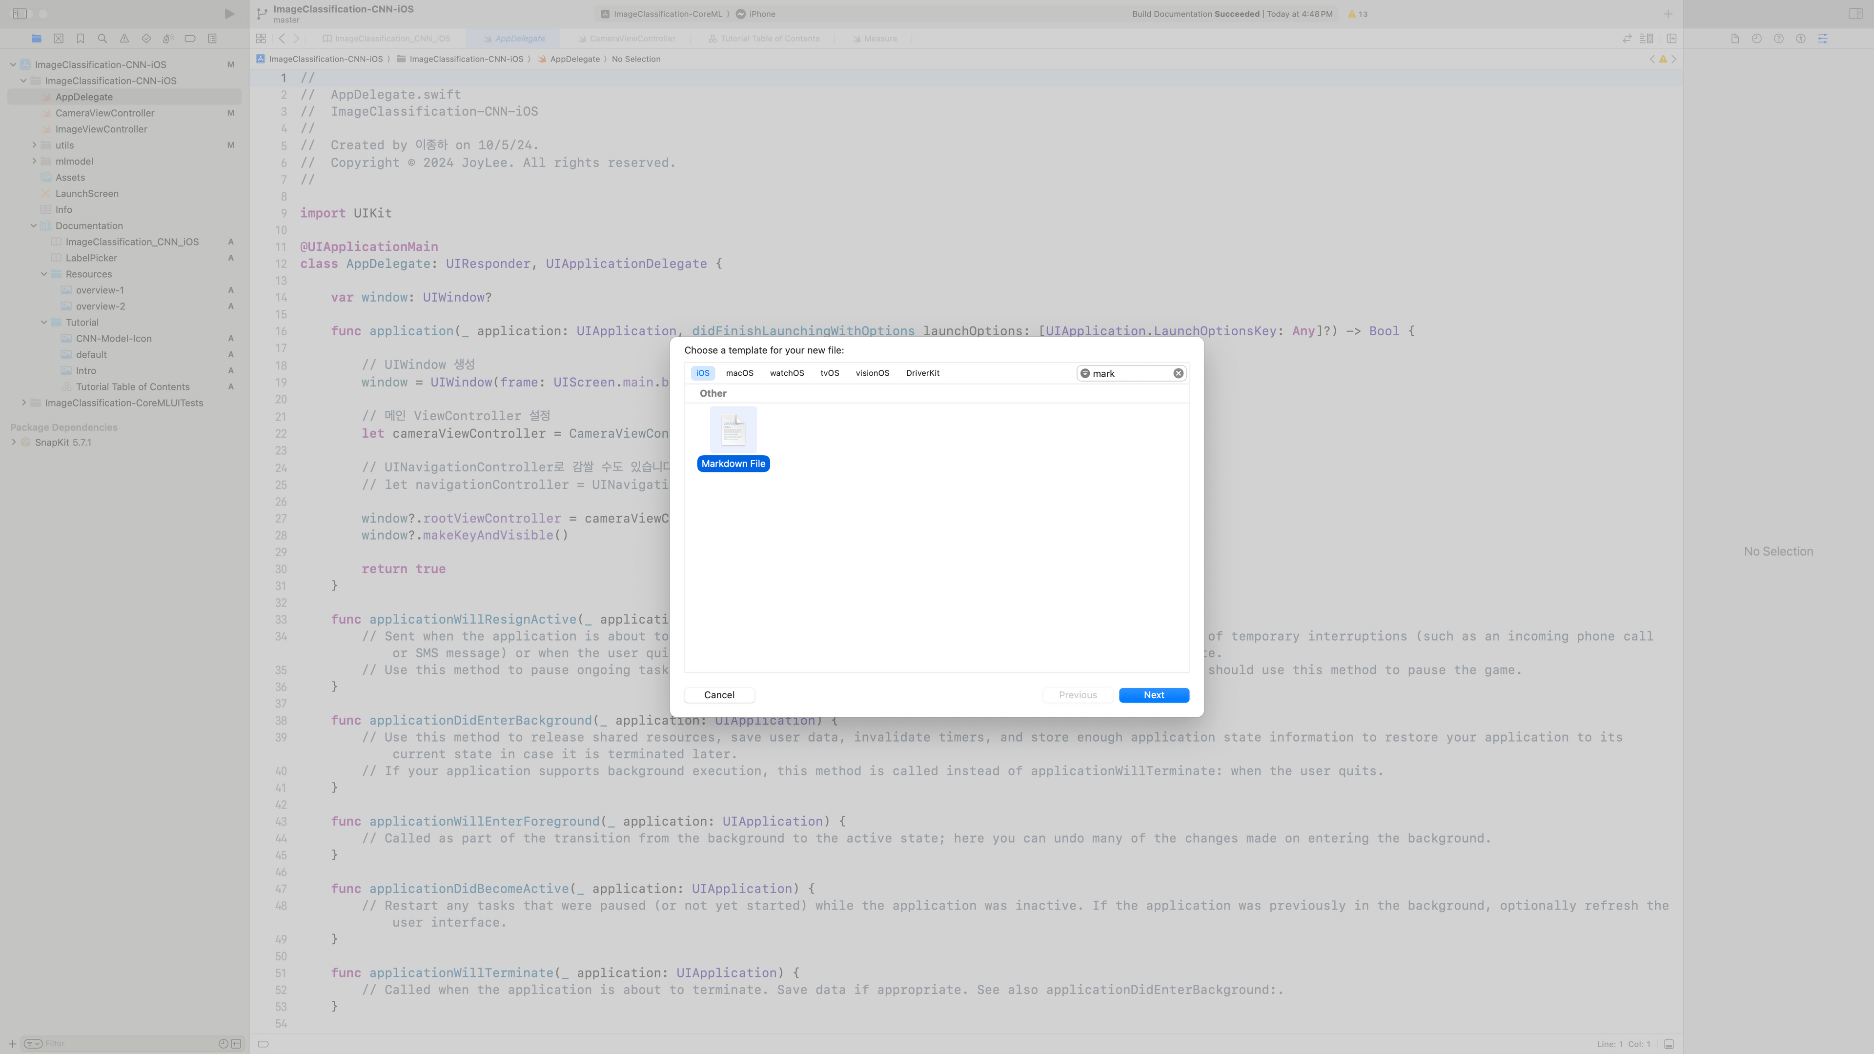Collapse the Documentation group

34,225
